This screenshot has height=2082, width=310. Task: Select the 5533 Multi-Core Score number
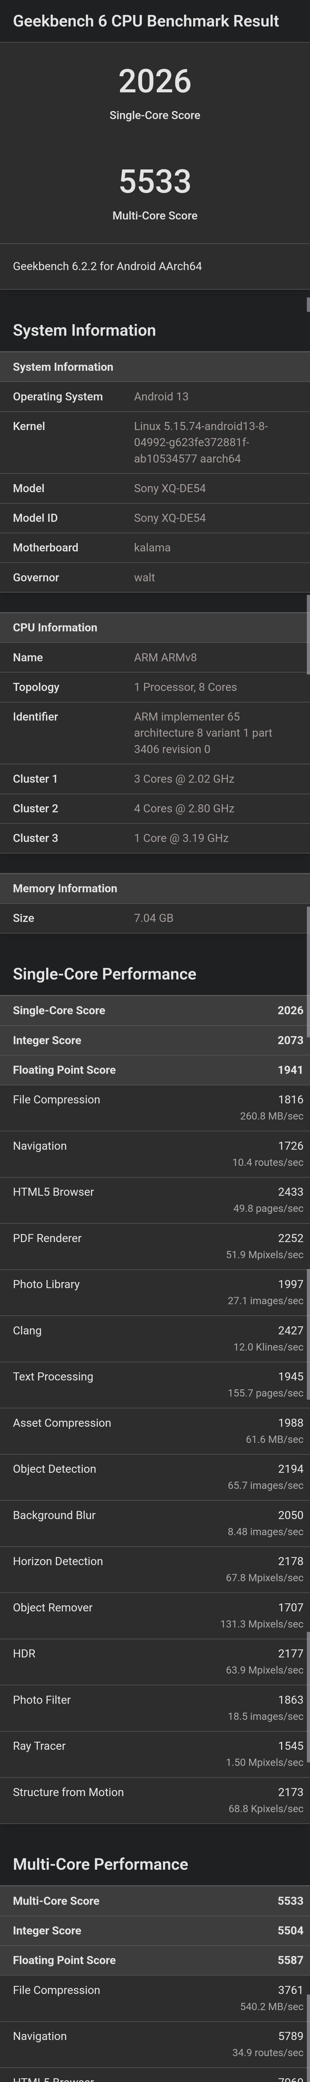click(155, 181)
